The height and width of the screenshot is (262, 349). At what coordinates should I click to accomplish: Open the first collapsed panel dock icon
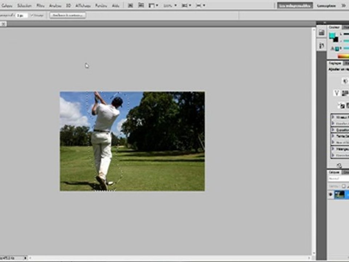click(x=321, y=33)
